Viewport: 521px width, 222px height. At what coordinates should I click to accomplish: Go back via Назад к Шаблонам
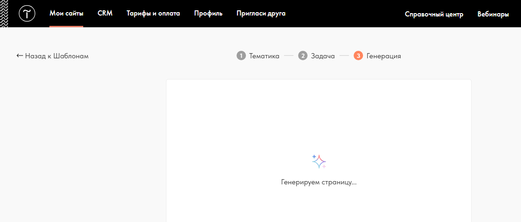point(53,56)
